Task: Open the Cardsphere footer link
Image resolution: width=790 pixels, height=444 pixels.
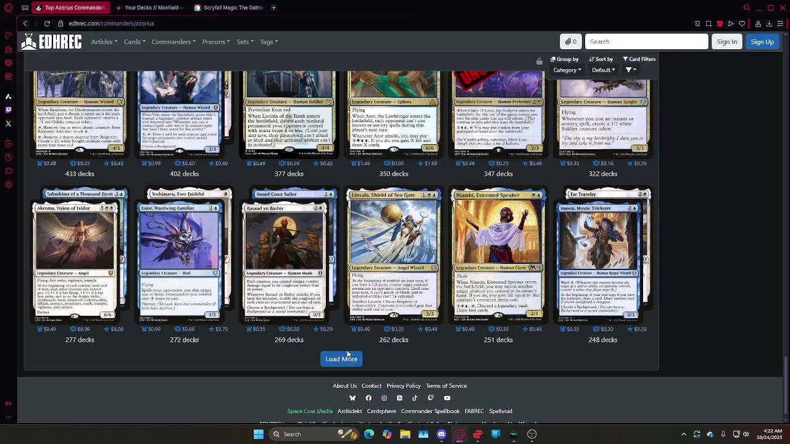Action: (x=381, y=411)
